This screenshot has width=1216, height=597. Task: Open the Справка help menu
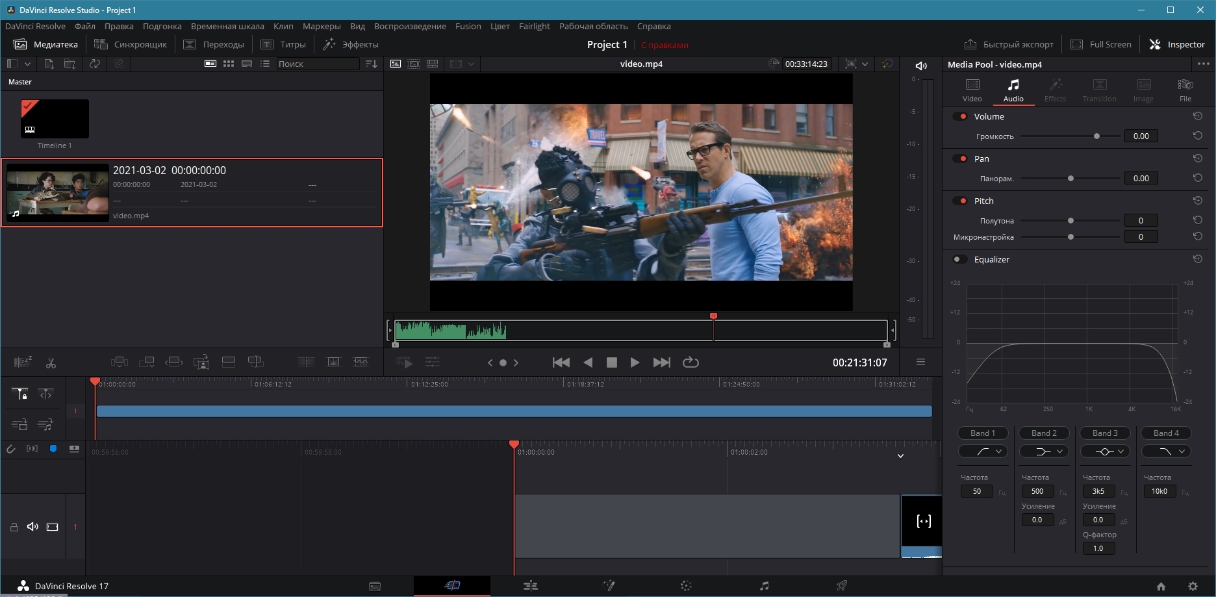click(653, 26)
